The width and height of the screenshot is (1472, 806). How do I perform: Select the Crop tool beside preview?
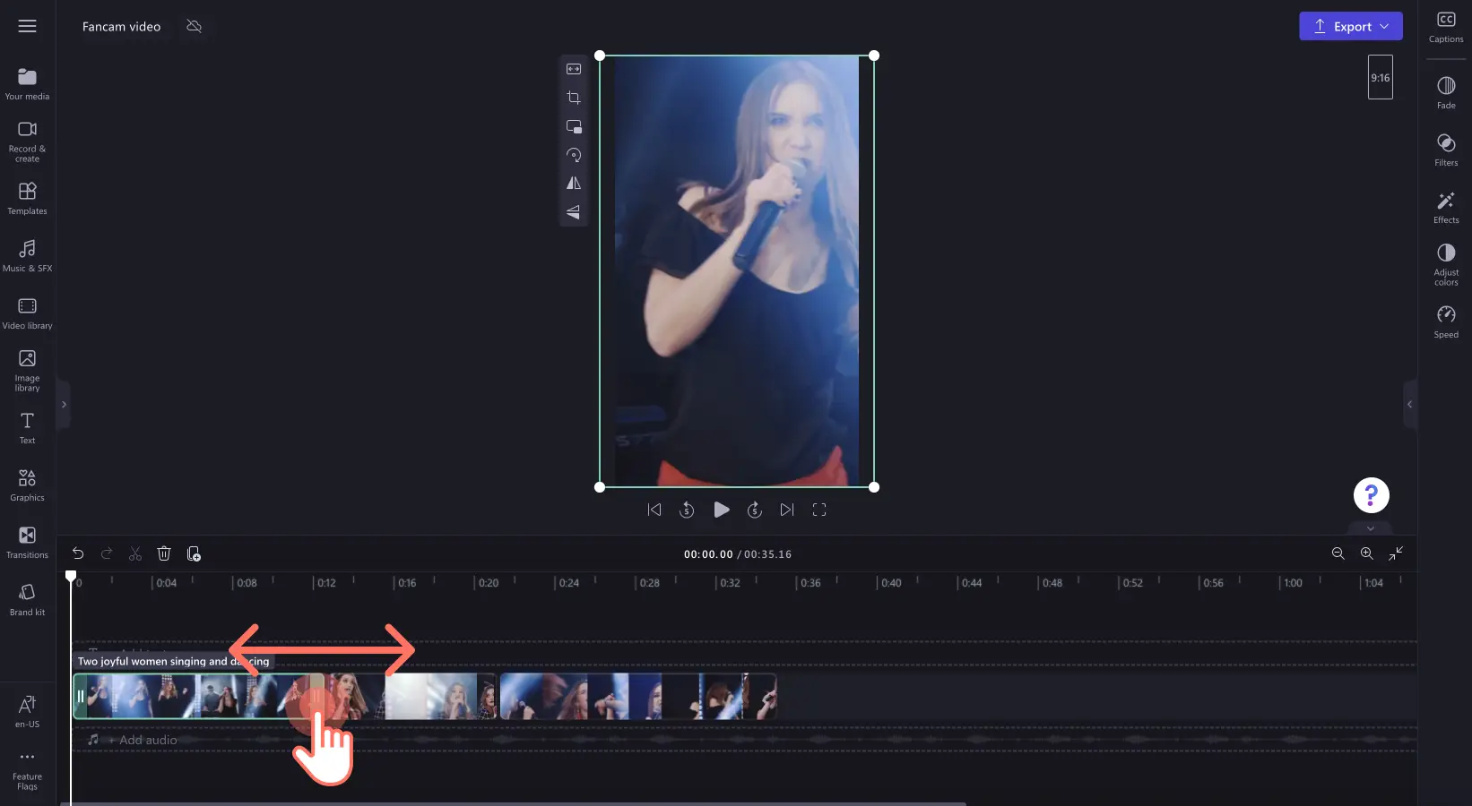coord(574,98)
